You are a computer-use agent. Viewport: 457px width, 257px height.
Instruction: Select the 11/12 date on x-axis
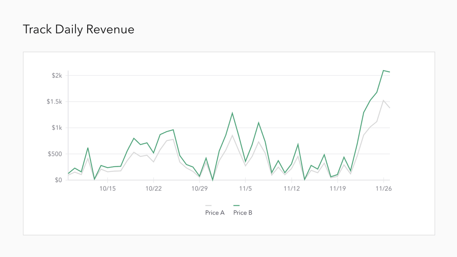[291, 189]
